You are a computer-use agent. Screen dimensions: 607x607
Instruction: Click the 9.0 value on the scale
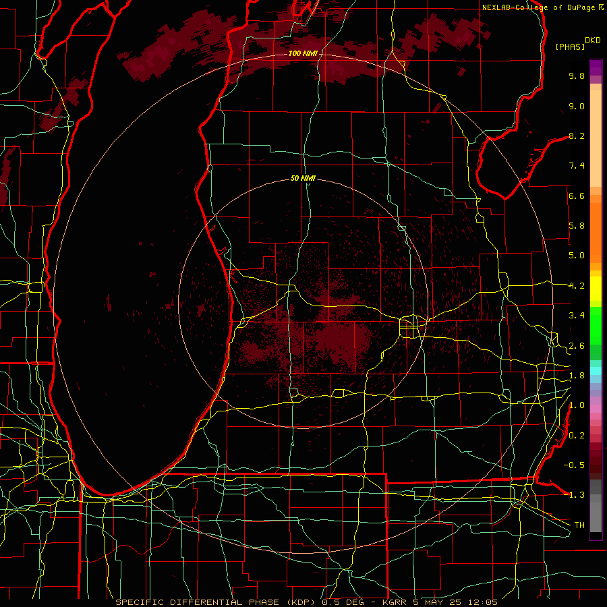tap(577, 106)
